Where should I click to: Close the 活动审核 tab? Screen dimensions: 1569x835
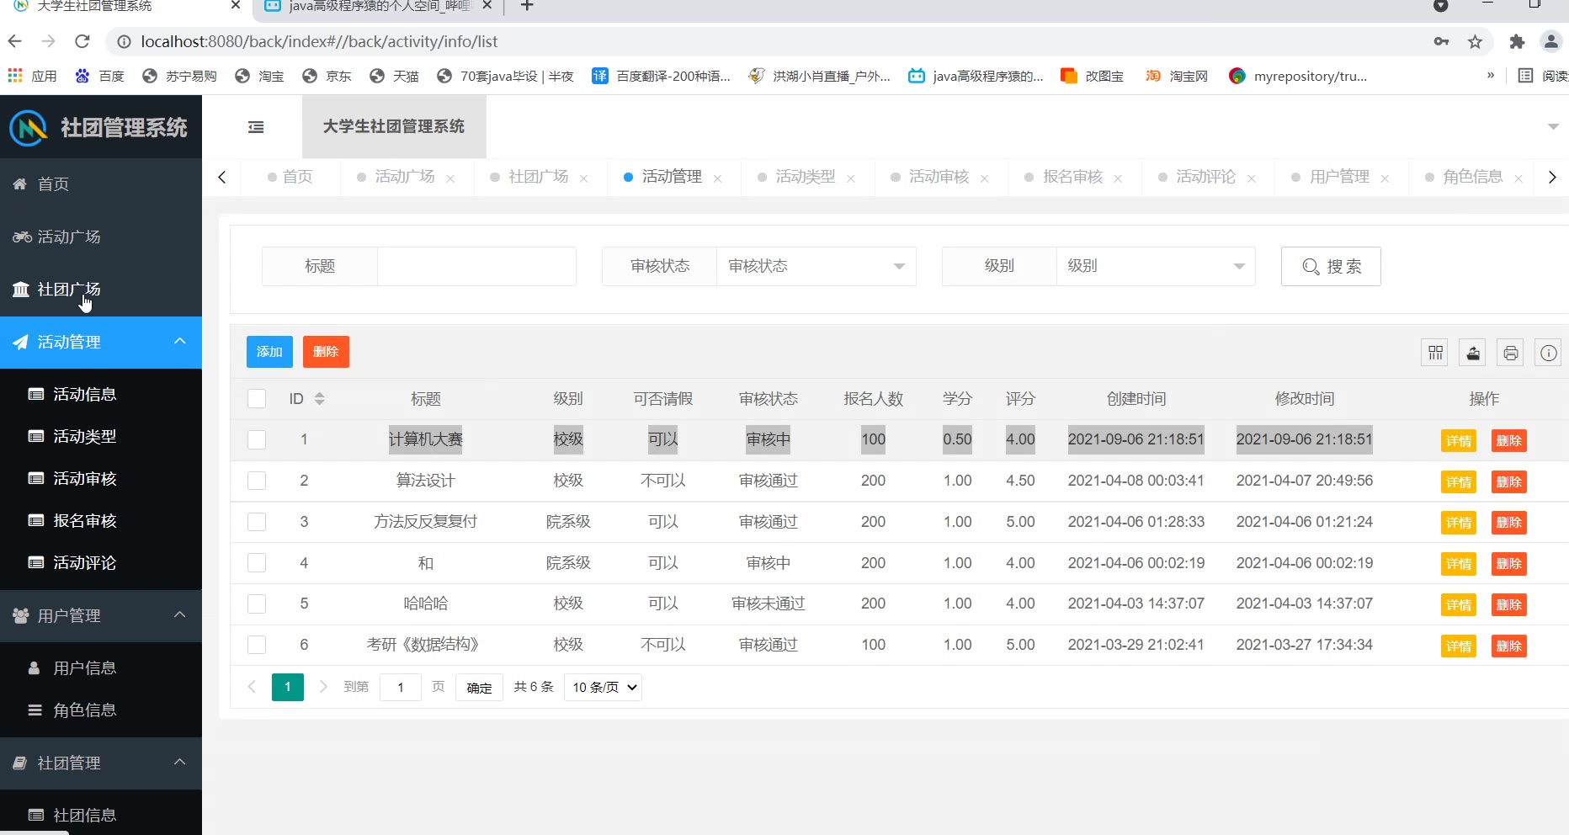[985, 178]
